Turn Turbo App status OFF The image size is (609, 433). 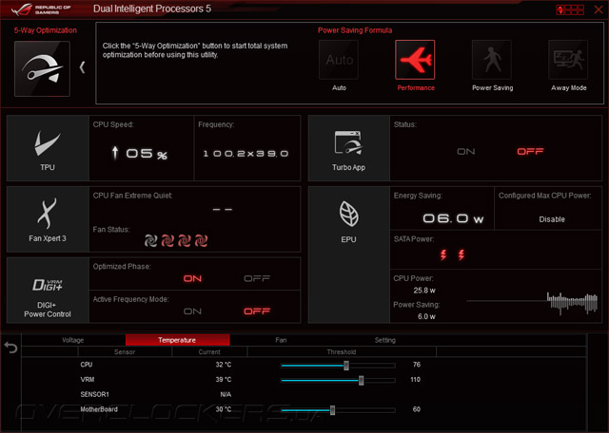point(530,152)
